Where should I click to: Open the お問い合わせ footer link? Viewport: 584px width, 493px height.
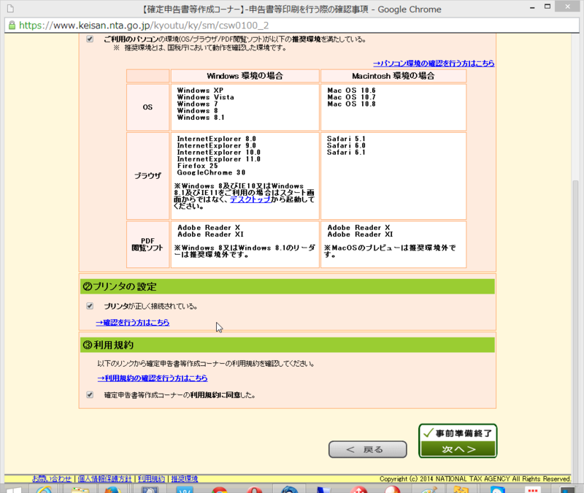pos(52,478)
